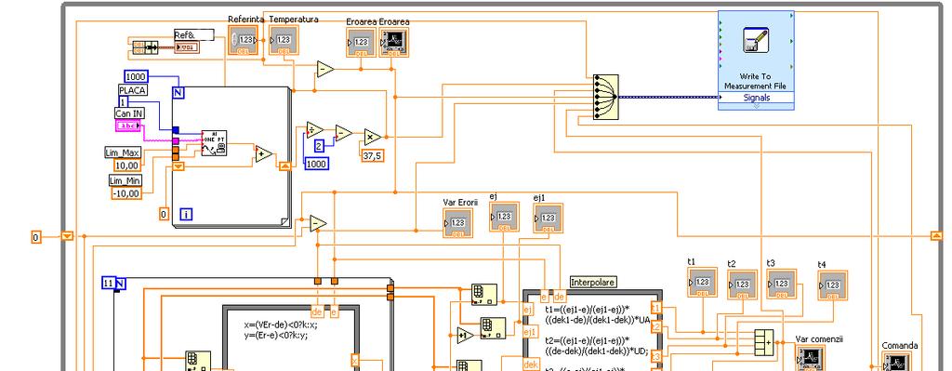Screen dimensions: 952x371
Task: Select the increment +1 node
Action: [466, 335]
